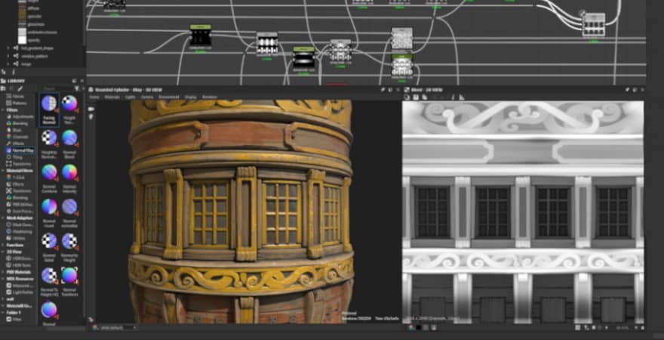664x340 pixels.
Task: Open the Renderer menu in 3D view
Action: 209,97
